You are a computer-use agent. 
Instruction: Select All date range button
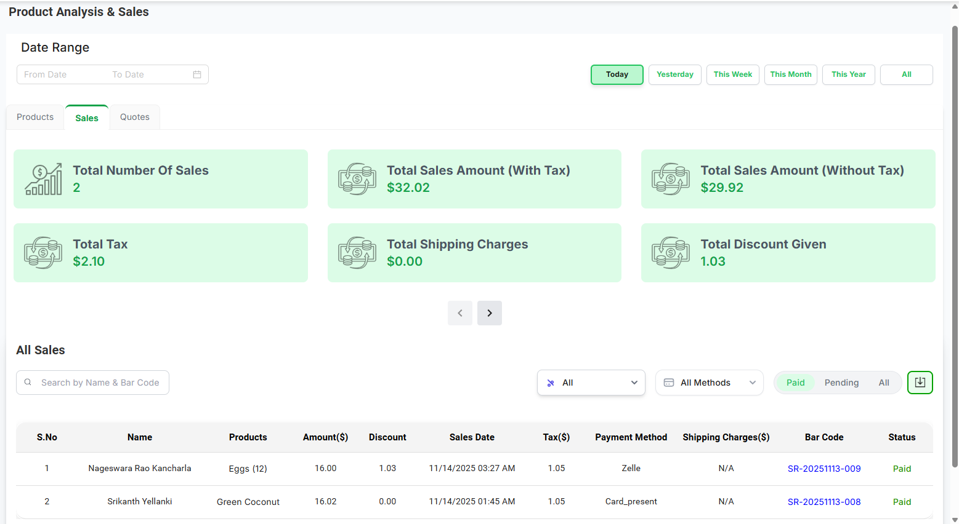pos(907,74)
